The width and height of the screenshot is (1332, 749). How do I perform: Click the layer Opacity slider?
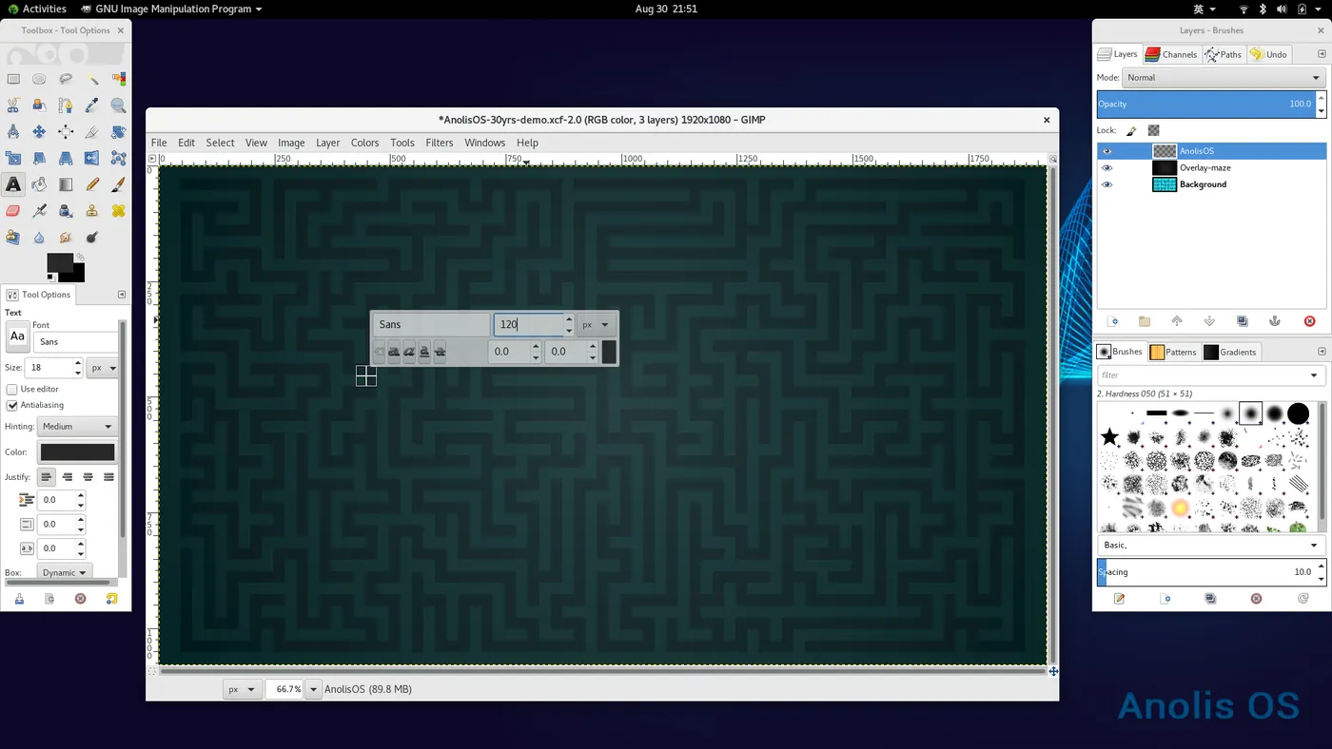point(1205,104)
